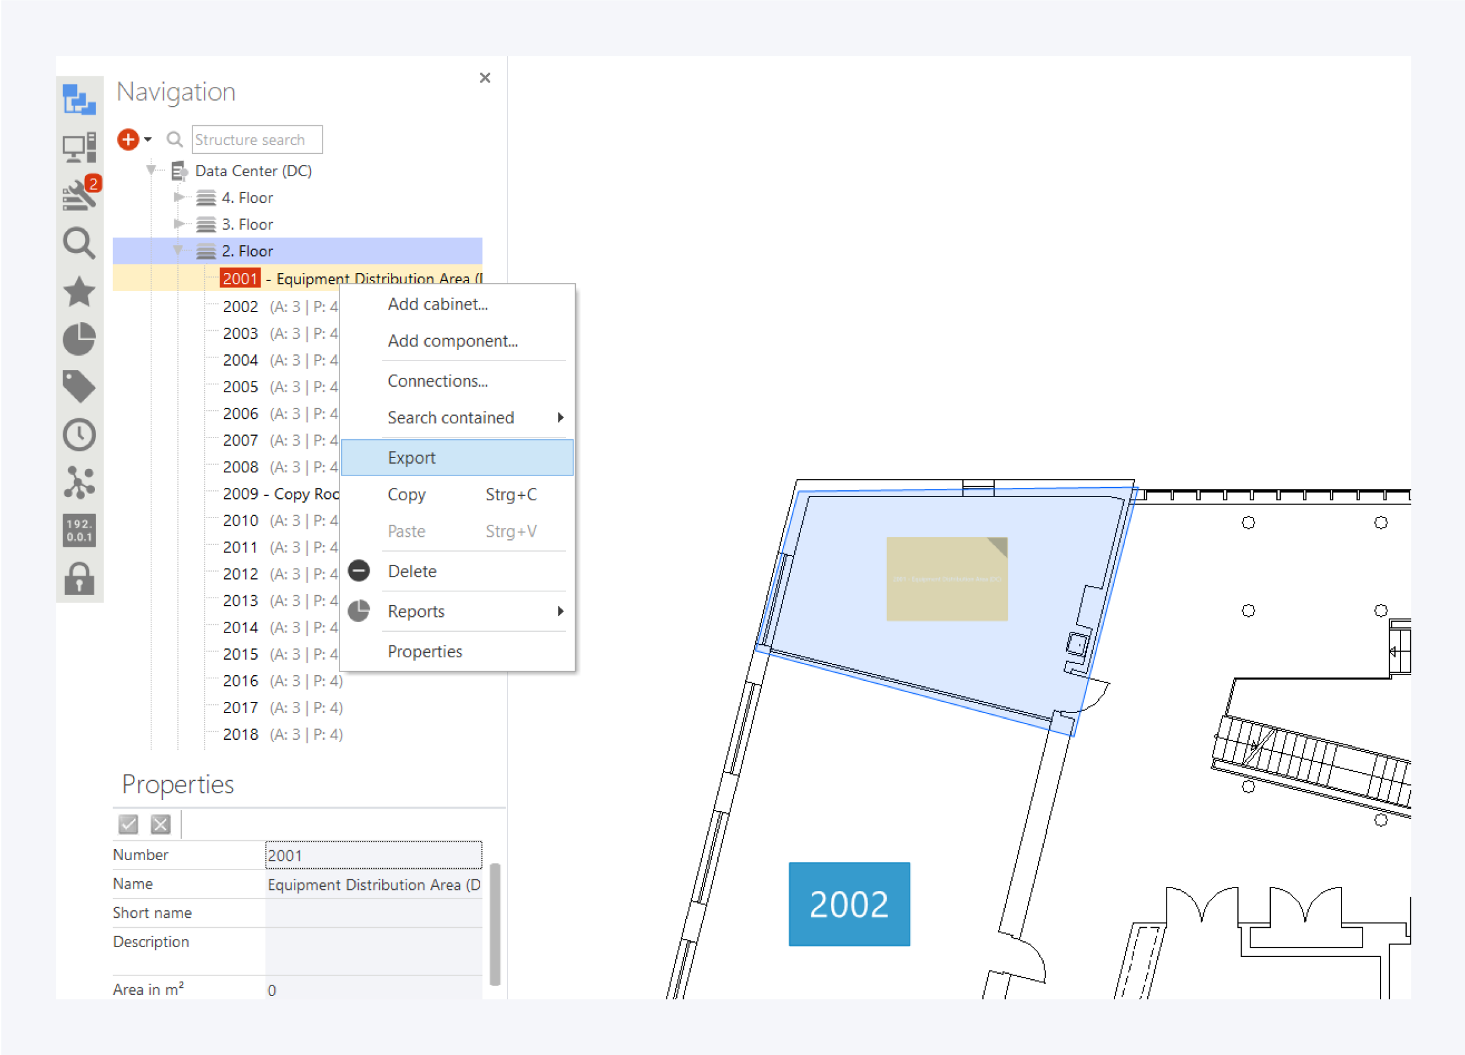Choose Export in the context menu
The height and width of the screenshot is (1055, 1465).
tap(411, 457)
